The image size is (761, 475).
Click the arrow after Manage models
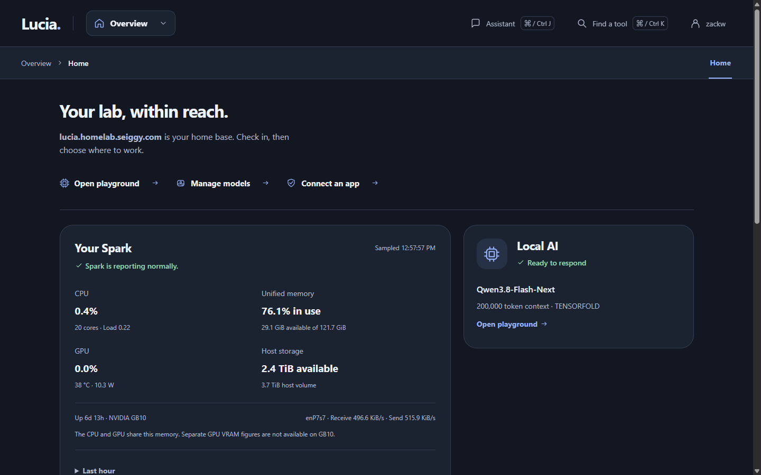tap(265, 183)
